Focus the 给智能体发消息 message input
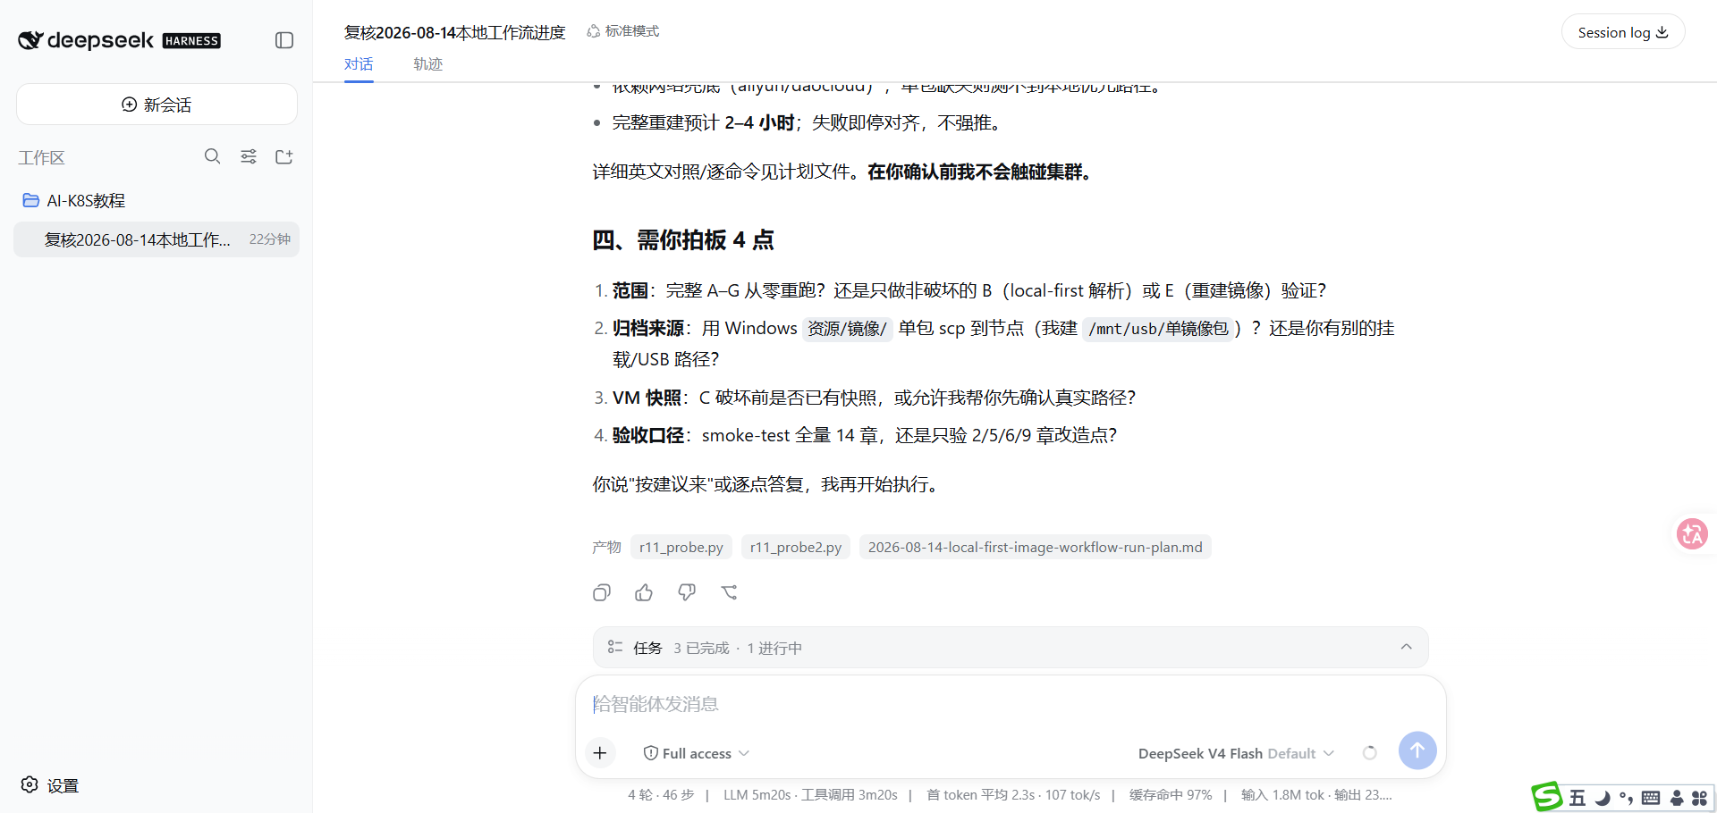This screenshot has height=813, width=1717. point(1011,704)
